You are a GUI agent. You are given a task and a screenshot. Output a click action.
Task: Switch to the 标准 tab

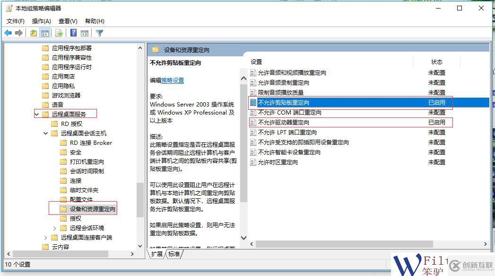(174, 254)
